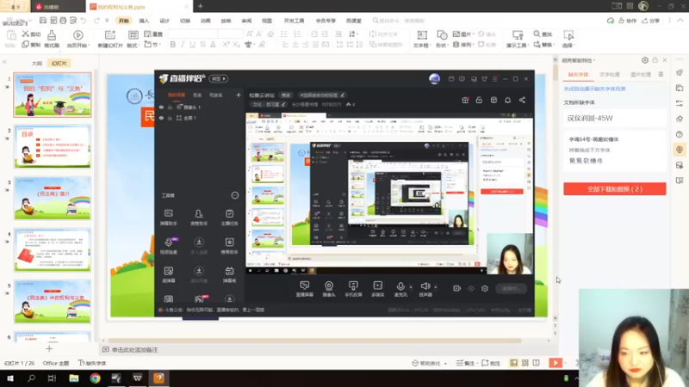Click the gift box icon in streaming app
This screenshot has height=387, width=689.
[x=465, y=100]
